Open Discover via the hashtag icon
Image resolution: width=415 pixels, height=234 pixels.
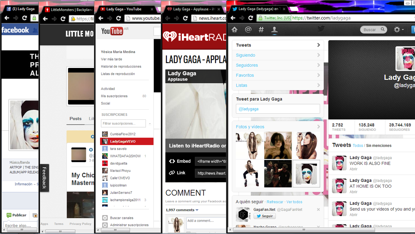(261, 30)
